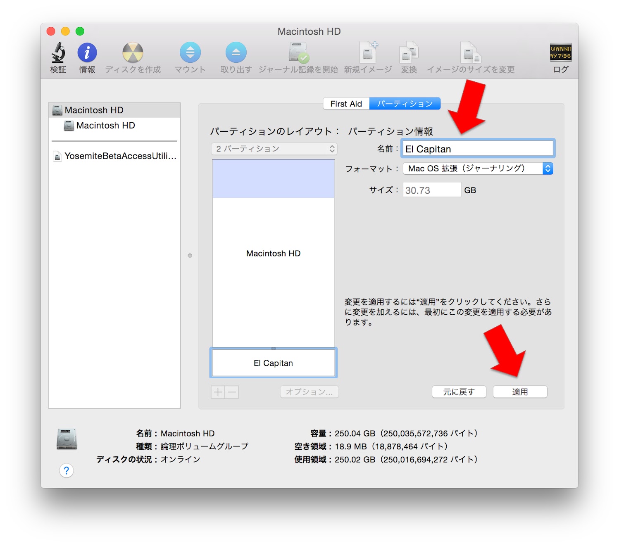Click the 容量 250.04 GB value text

(x=406, y=433)
